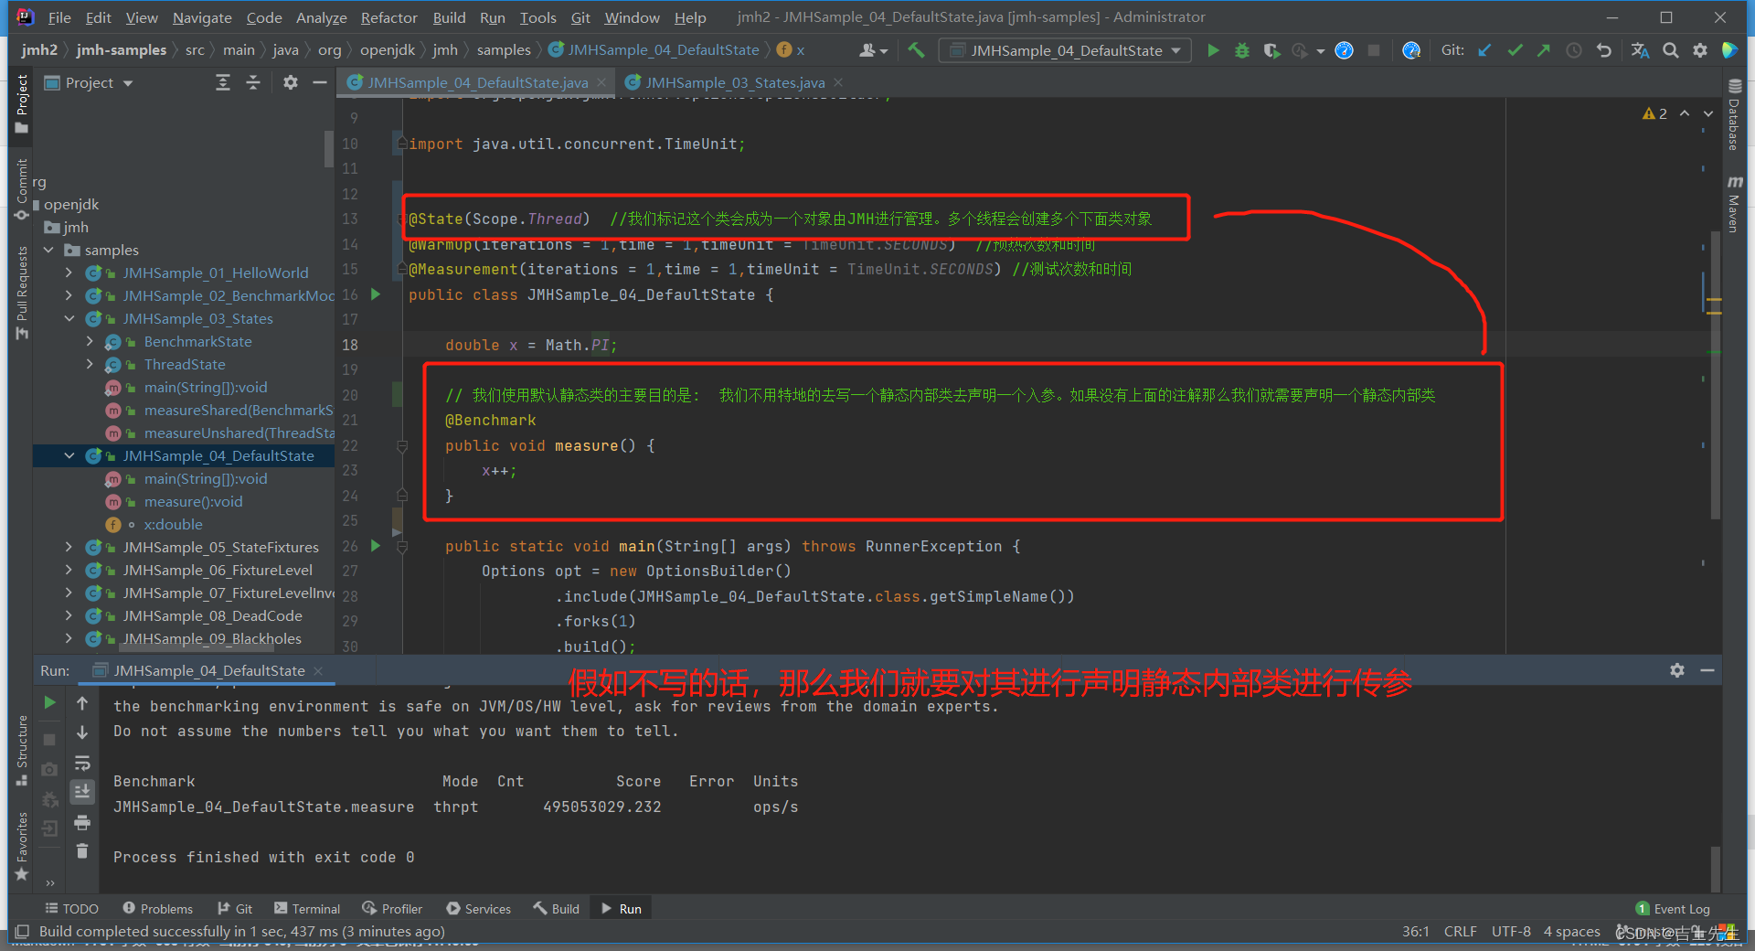The width and height of the screenshot is (1755, 951).
Task: Open the Refactor menu
Action: (x=388, y=17)
